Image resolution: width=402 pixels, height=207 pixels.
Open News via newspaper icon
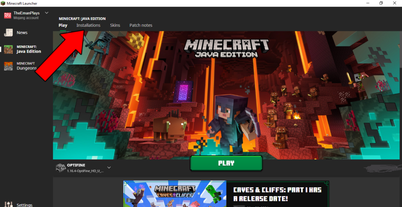click(x=9, y=33)
